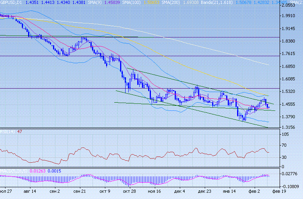Image resolution: width=303 pixels, height=199 pixels.
Task: Click RSI level 70 on the axis
Action: click(x=284, y=146)
